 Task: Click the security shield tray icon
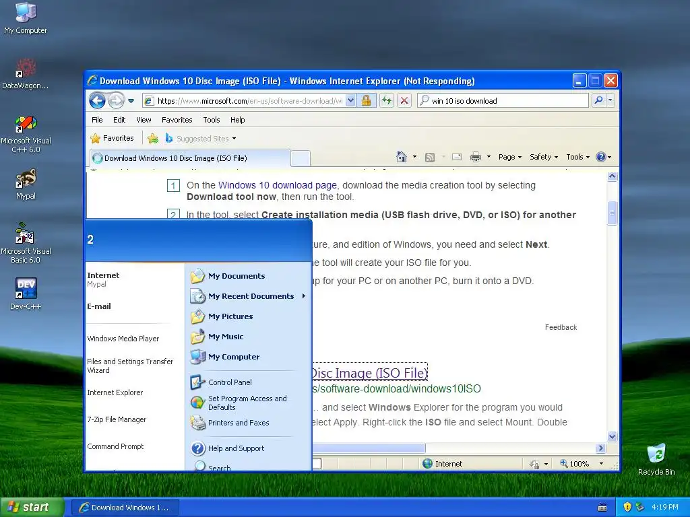click(x=627, y=507)
